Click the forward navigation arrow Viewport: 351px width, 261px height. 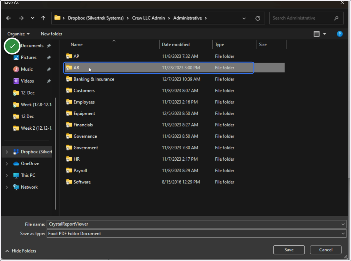[x=21, y=18]
